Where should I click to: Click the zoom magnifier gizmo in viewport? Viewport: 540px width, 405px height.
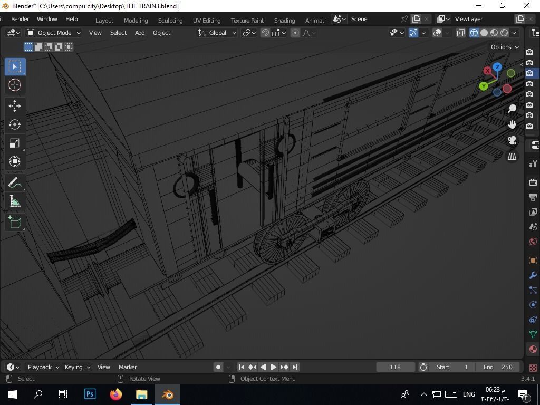[x=512, y=109]
